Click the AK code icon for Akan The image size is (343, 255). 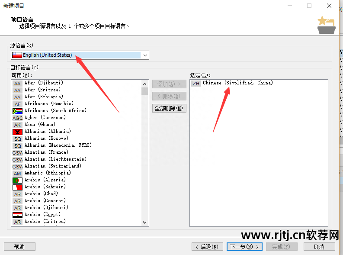point(17,125)
